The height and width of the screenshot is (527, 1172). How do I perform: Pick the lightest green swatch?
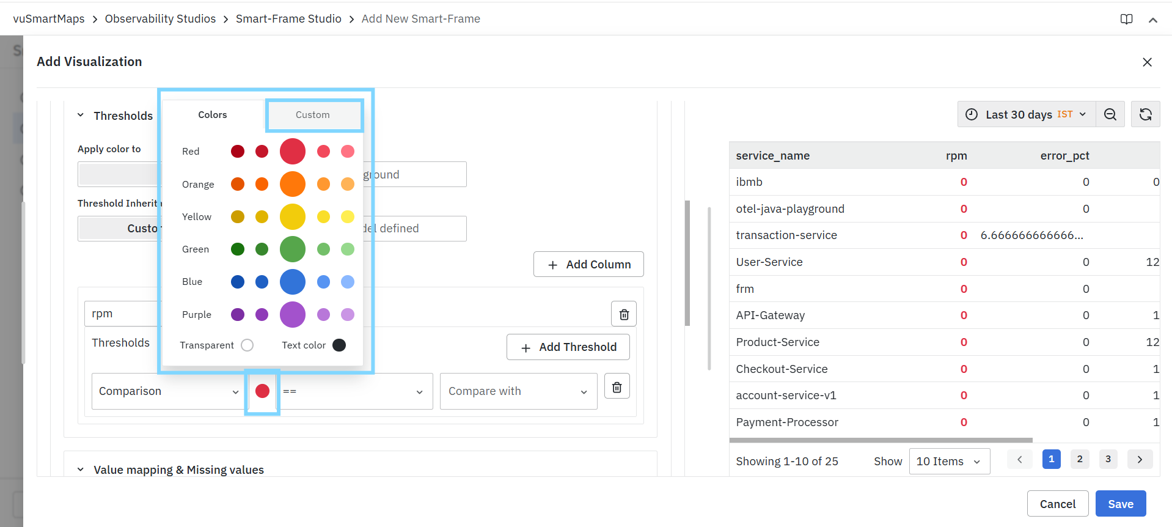(348, 249)
